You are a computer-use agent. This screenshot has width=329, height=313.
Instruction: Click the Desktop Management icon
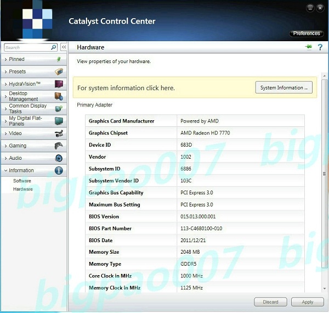(59, 96)
